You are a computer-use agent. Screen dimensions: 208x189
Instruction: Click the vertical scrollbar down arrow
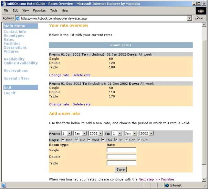coord(205,179)
